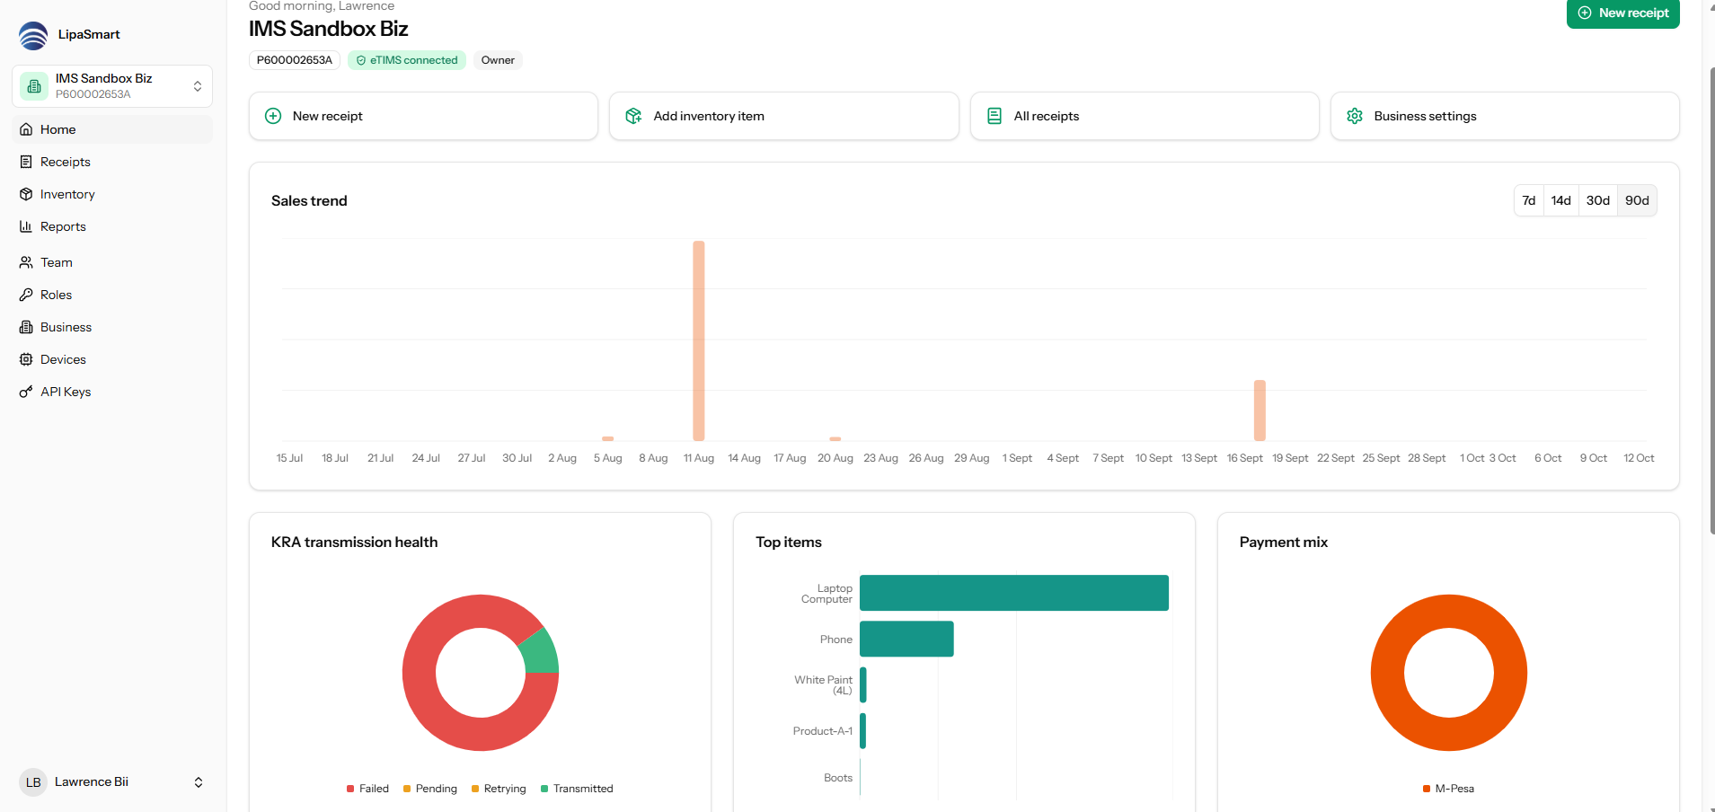Click the Business building icon in the sidebar
This screenshot has height=812, width=1715.
click(x=26, y=327)
